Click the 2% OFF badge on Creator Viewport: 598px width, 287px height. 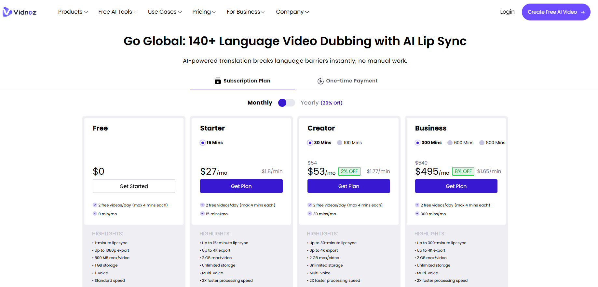pyautogui.click(x=349, y=171)
